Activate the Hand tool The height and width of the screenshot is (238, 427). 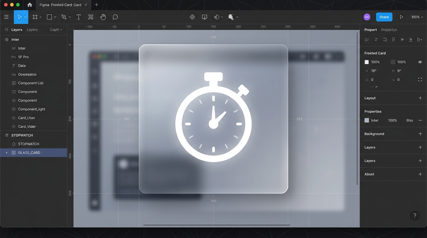[103, 17]
